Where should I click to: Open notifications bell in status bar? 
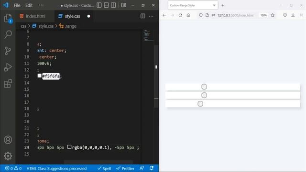pos(152,168)
